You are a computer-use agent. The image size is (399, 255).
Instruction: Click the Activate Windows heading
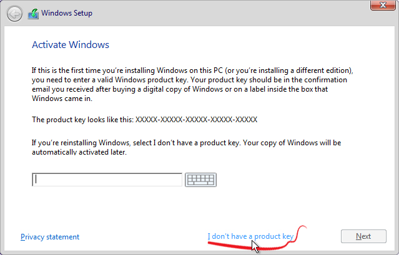[71, 45]
